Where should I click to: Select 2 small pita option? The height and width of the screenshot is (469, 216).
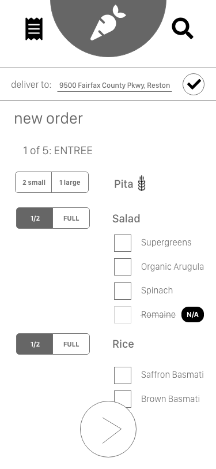(x=33, y=182)
